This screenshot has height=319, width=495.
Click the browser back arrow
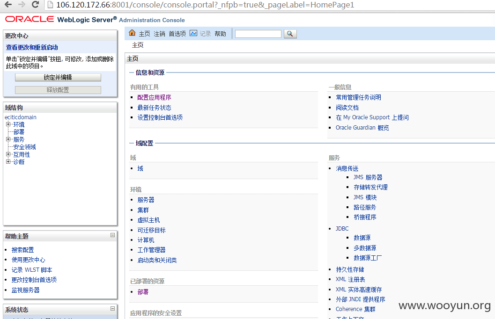pyautogui.click(x=8, y=4)
